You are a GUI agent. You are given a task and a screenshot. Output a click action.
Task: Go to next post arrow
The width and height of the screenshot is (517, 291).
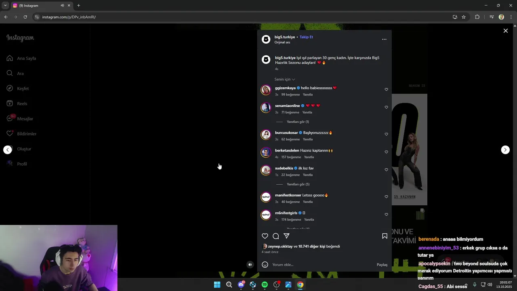pyautogui.click(x=505, y=150)
